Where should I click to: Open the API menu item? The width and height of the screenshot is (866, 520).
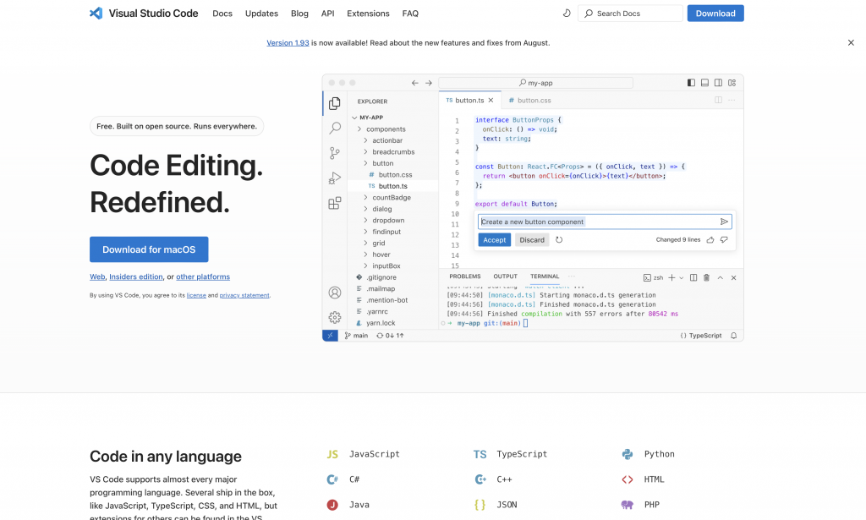click(x=327, y=14)
